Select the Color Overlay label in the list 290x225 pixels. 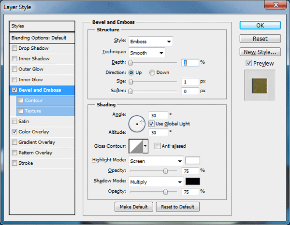pyautogui.click(x=34, y=132)
